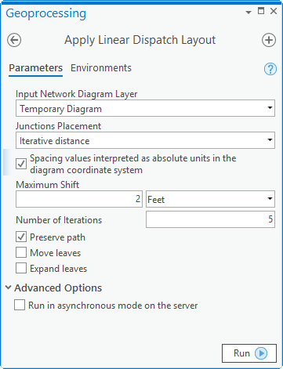Go back using the left arrow icon
This screenshot has height=369, width=283.
tap(14, 40)
